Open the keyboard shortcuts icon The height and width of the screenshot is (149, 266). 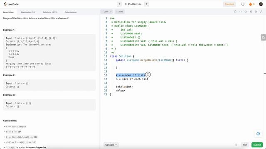click(x=251, y=12)
